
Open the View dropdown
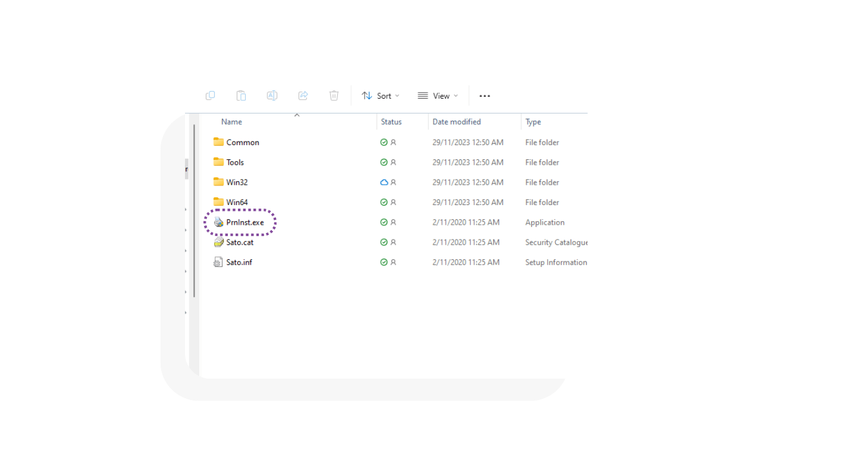(438, 95)
